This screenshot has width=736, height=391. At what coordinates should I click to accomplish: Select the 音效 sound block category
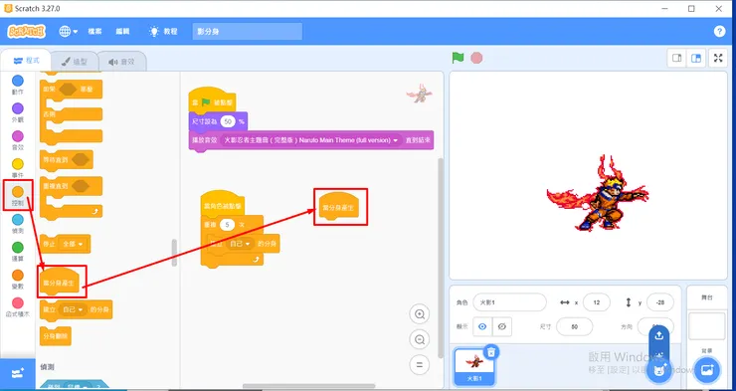17,140
